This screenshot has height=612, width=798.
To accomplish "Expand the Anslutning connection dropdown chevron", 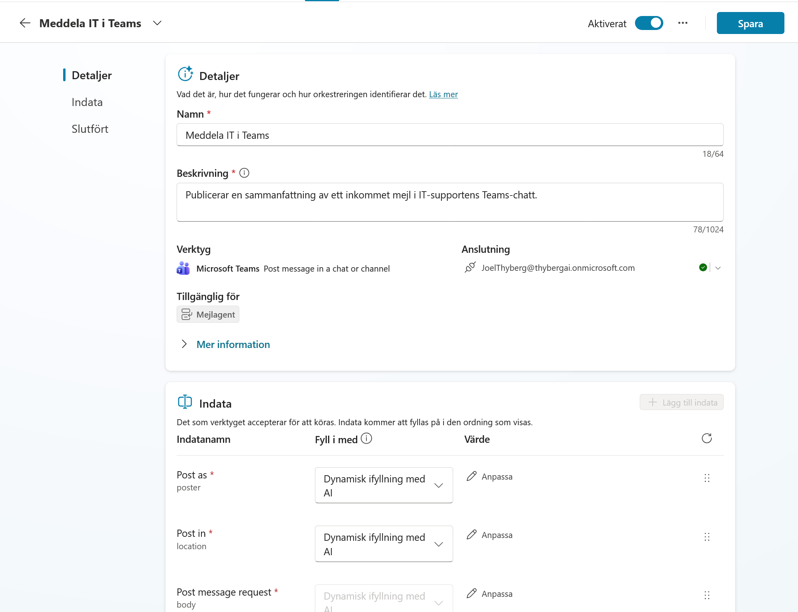I will tap(718, 268).
